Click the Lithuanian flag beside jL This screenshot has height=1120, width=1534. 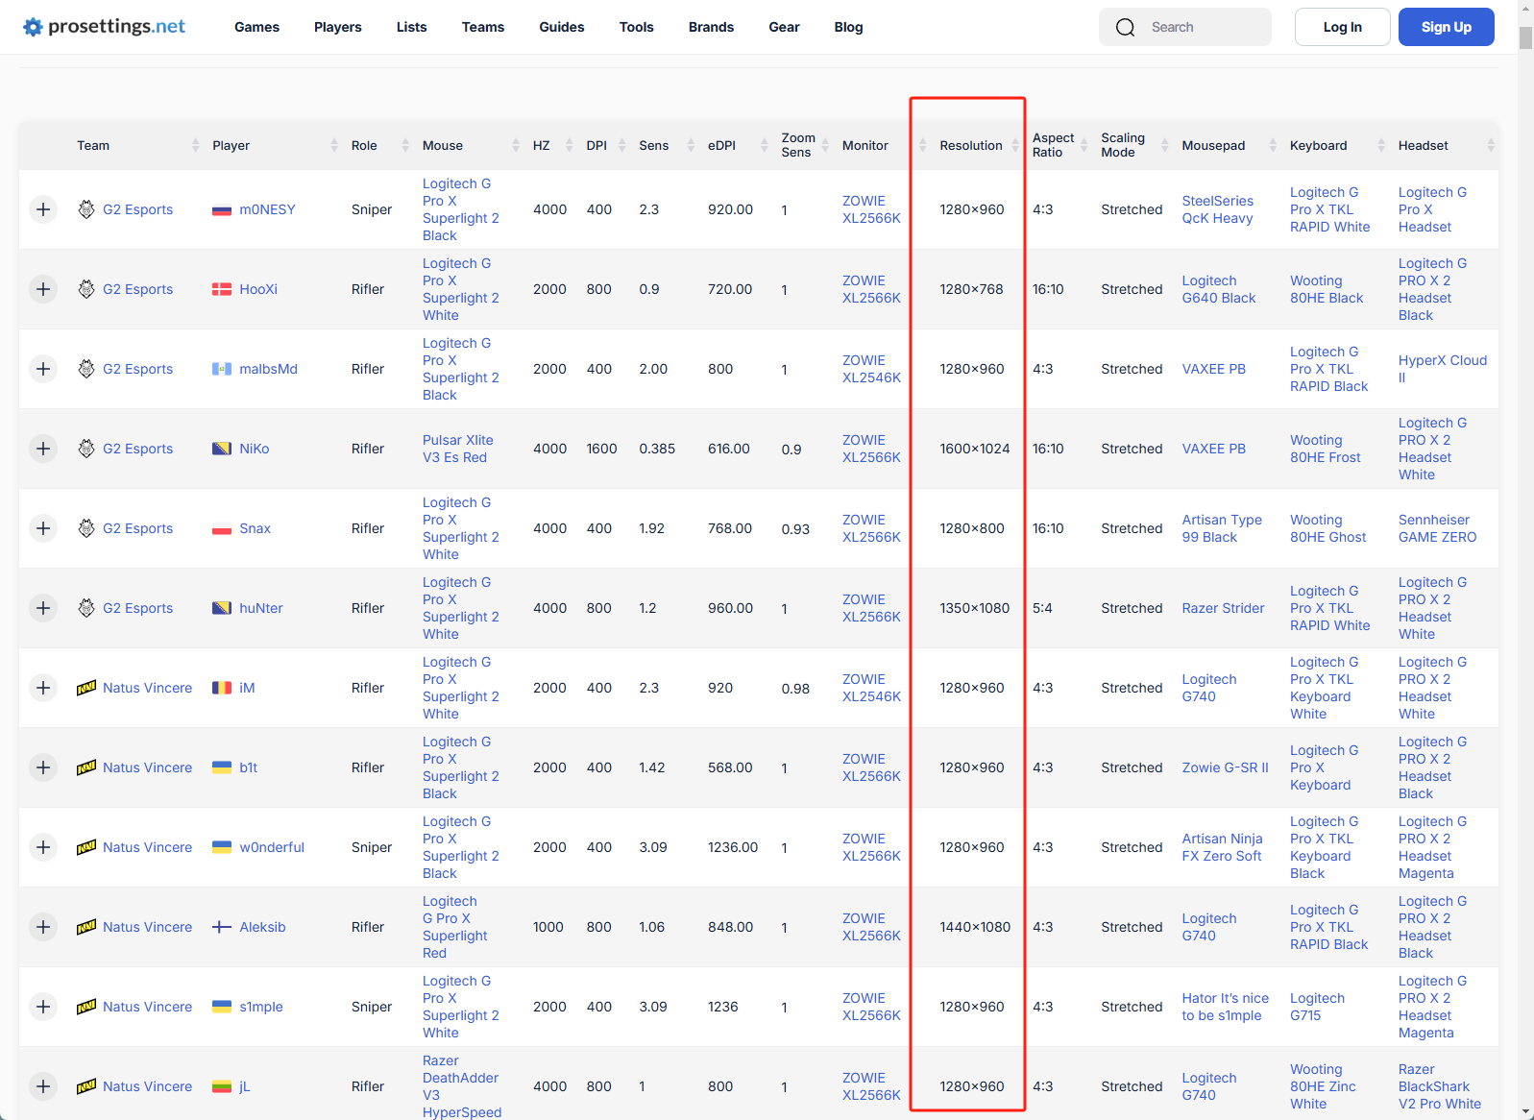coord(222,1086)
